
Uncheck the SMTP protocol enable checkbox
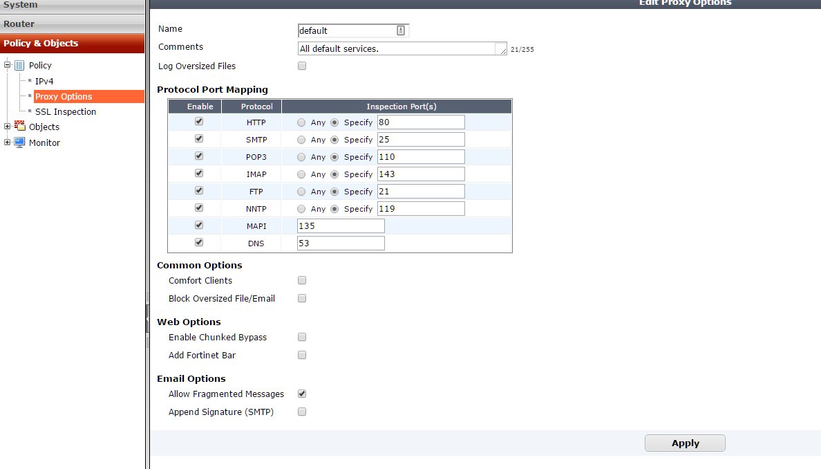[x=199, y=138]
